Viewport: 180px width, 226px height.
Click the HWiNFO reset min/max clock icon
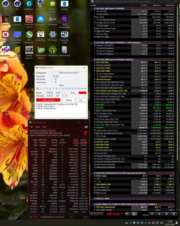click(152, 214)
